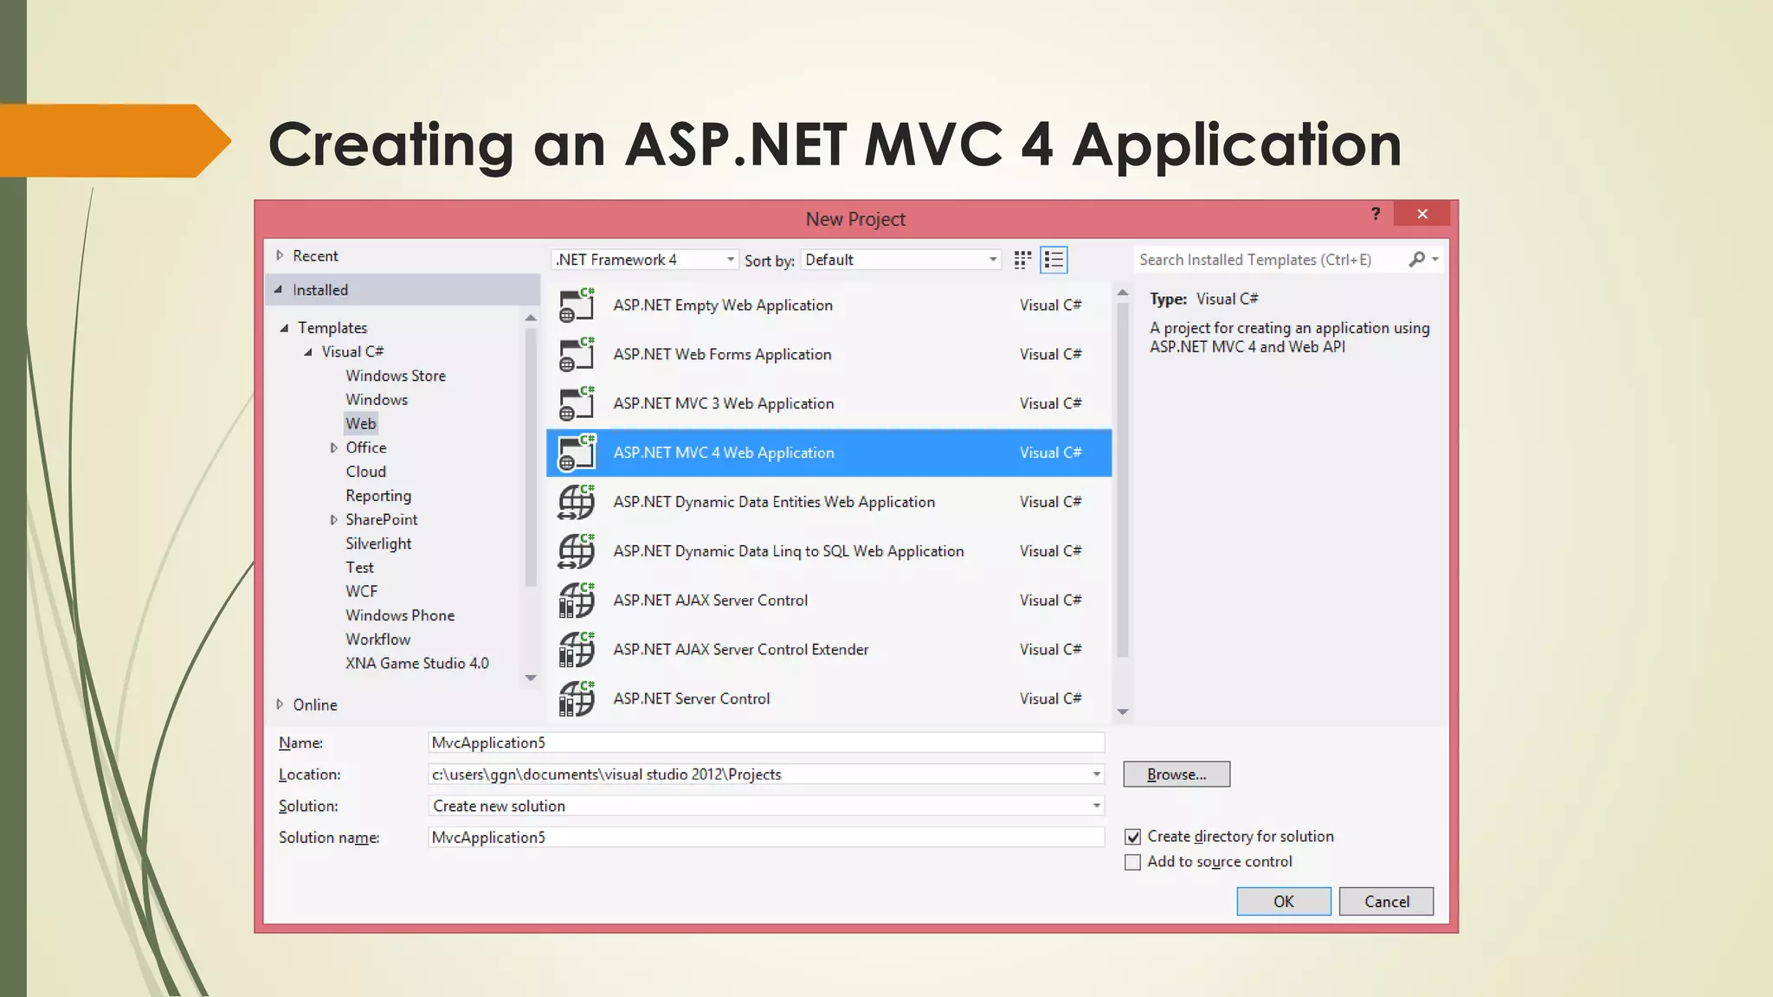Viewport: 1773px width, 997px height.
Task: Click the Dynamic Data Linq to SQL icon
Action: coord(577,551)
